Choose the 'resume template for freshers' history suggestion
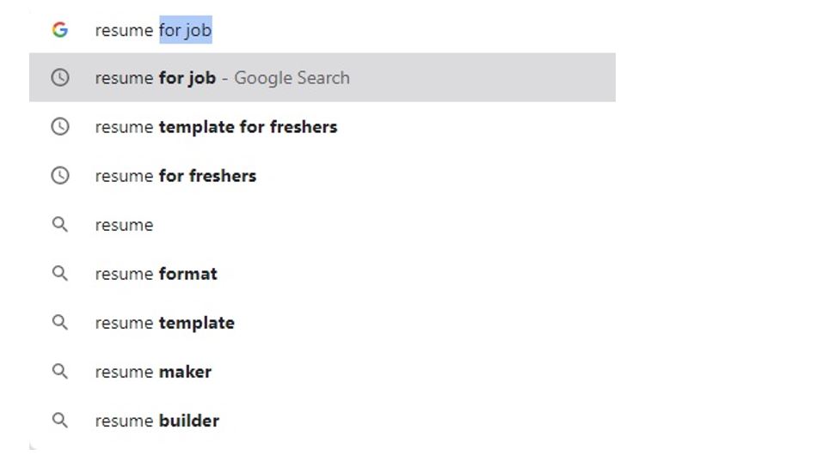The height and width of the screenshot is (467, 829). [x=216, y=127]
